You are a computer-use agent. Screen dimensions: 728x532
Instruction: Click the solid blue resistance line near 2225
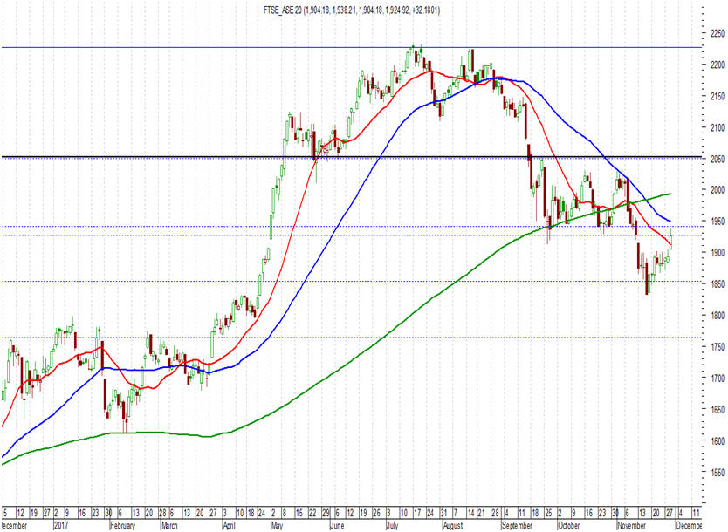coord(352,47)
